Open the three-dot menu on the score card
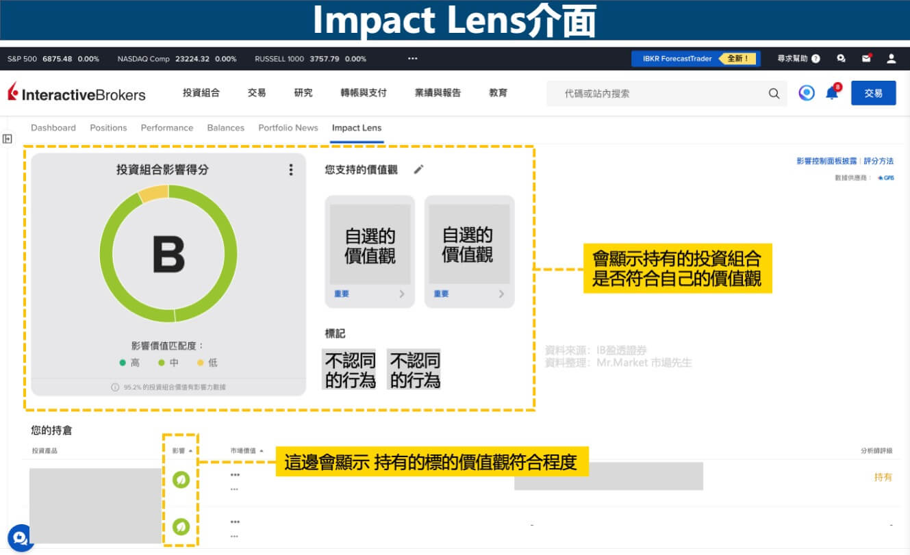The height and width of the screenshot is (555, 910). click(x=291, y=170)
